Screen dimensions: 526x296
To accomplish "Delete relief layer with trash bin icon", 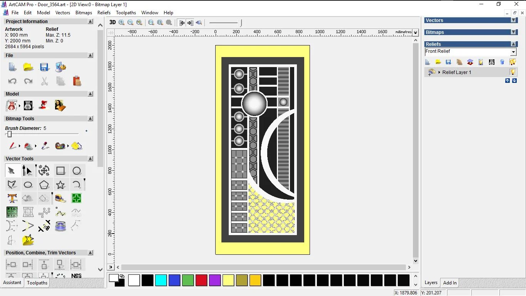I will [502, 62].
